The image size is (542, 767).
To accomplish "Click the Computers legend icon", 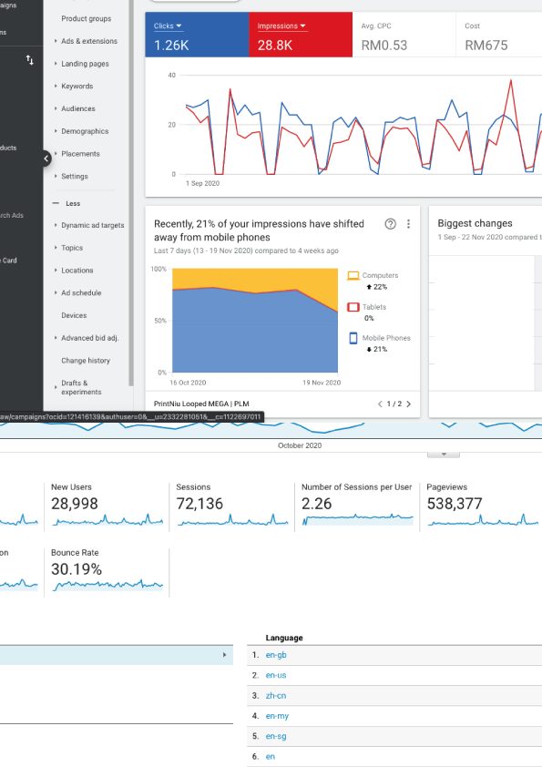I will (x=353, y=275).
